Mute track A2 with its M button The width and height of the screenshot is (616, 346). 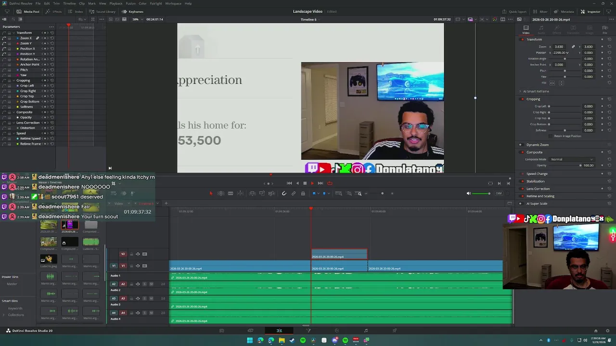pyautogui.click(x=151, y=284)
